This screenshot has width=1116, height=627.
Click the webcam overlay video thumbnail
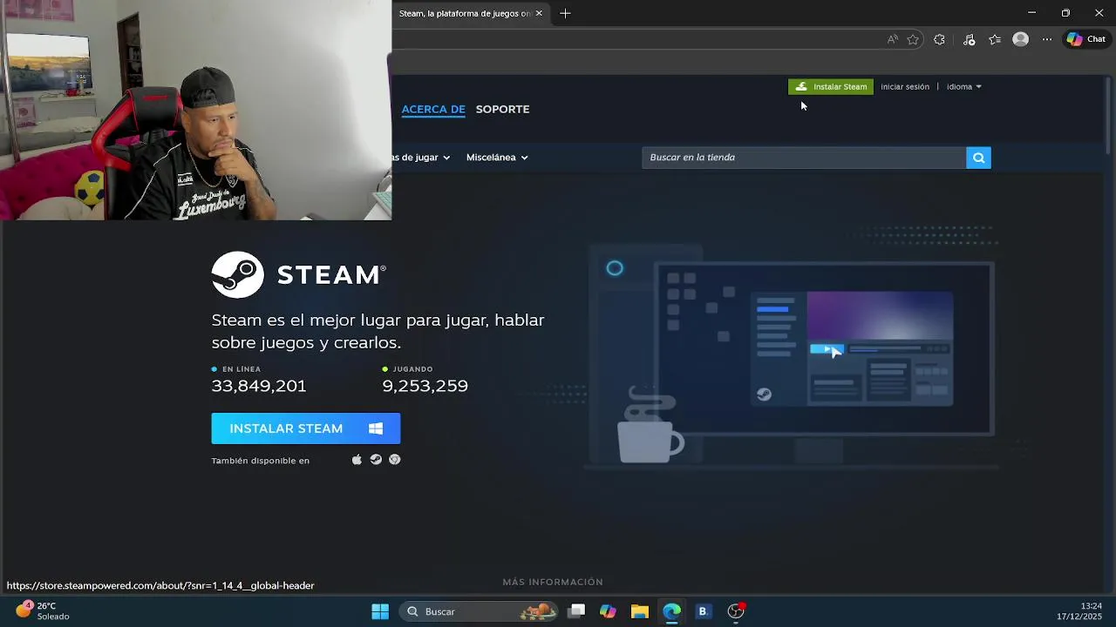click(x=195, y=110)
